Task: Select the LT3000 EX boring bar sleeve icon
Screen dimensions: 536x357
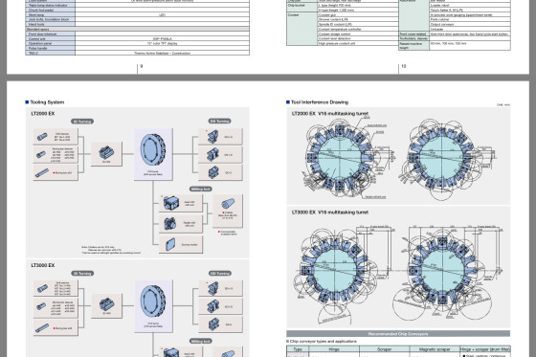Action: coord(41,306)
